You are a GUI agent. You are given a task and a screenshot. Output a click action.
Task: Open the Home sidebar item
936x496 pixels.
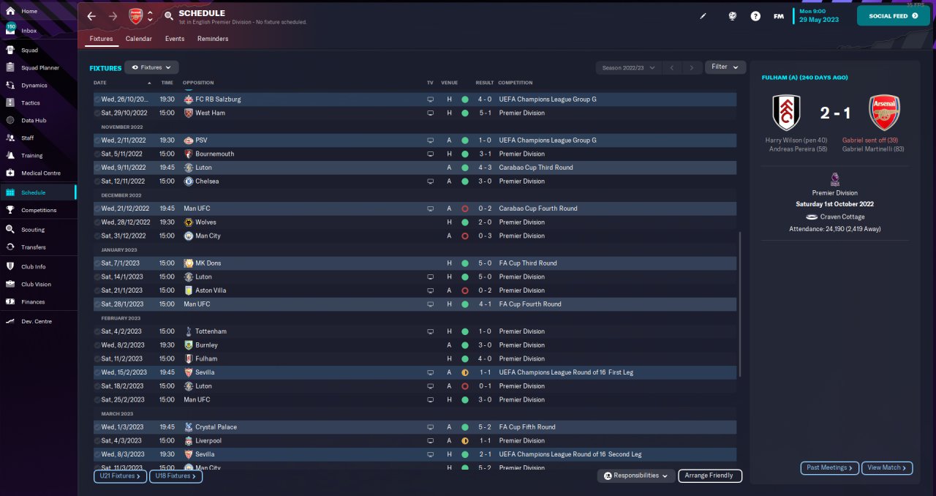pos(29,12)
